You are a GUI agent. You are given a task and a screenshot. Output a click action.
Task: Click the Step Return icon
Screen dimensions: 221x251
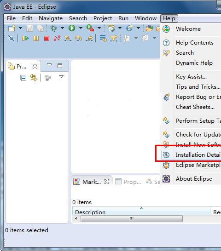pos(89,39)
